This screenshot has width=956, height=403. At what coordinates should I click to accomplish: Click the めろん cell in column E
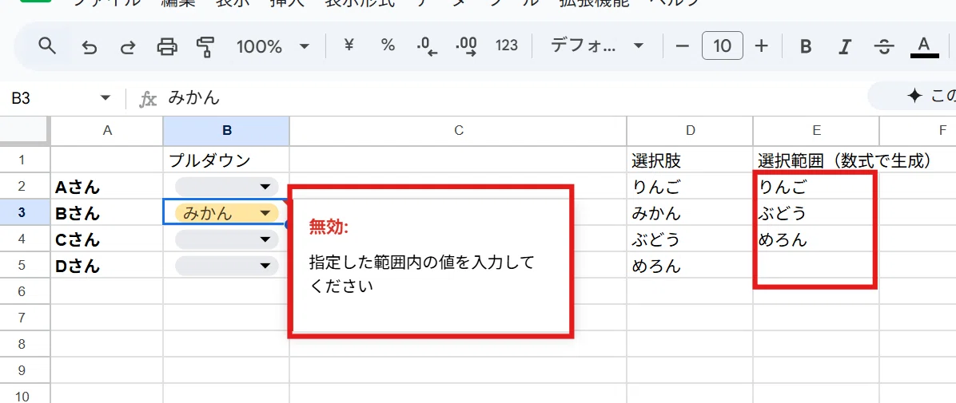pyautogui.click(x=816, y=239)
